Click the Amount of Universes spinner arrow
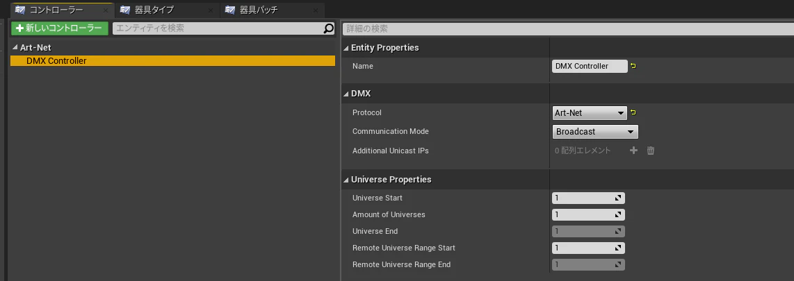Screen dimensions: 794x281 click(618, 215)
